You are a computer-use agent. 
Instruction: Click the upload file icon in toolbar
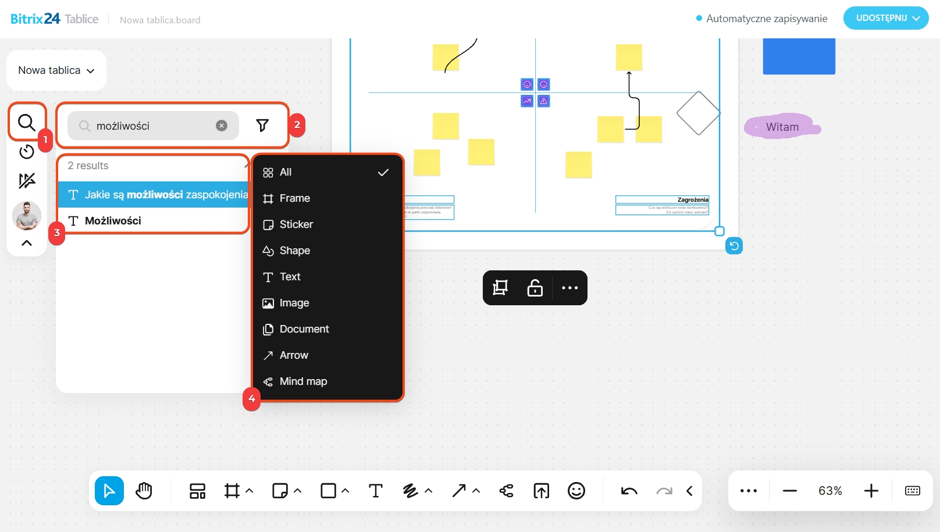tap(541, 491)
